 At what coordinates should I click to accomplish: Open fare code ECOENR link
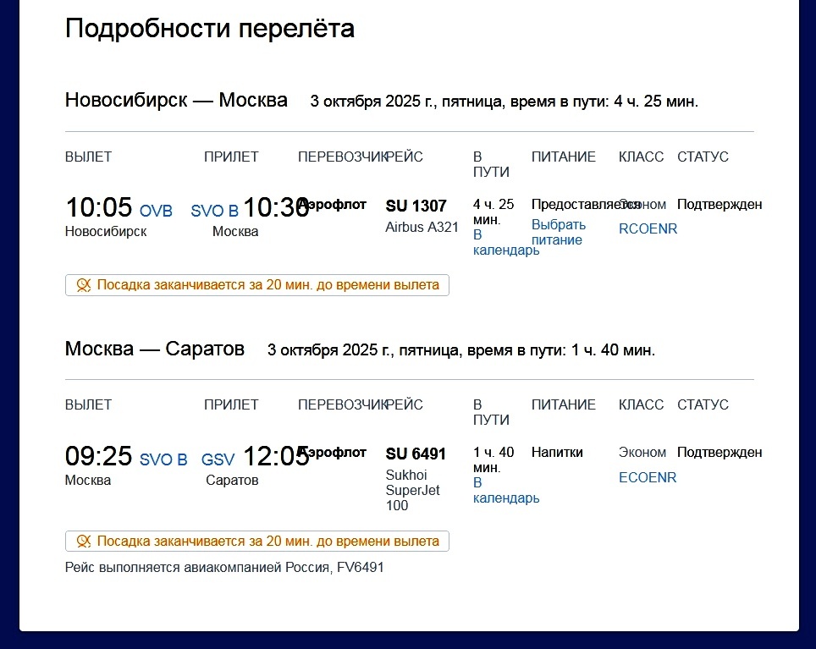648,477
